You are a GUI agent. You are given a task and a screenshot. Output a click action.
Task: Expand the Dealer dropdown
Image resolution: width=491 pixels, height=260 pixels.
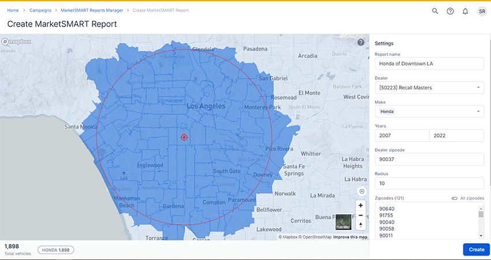pos(429,88)
